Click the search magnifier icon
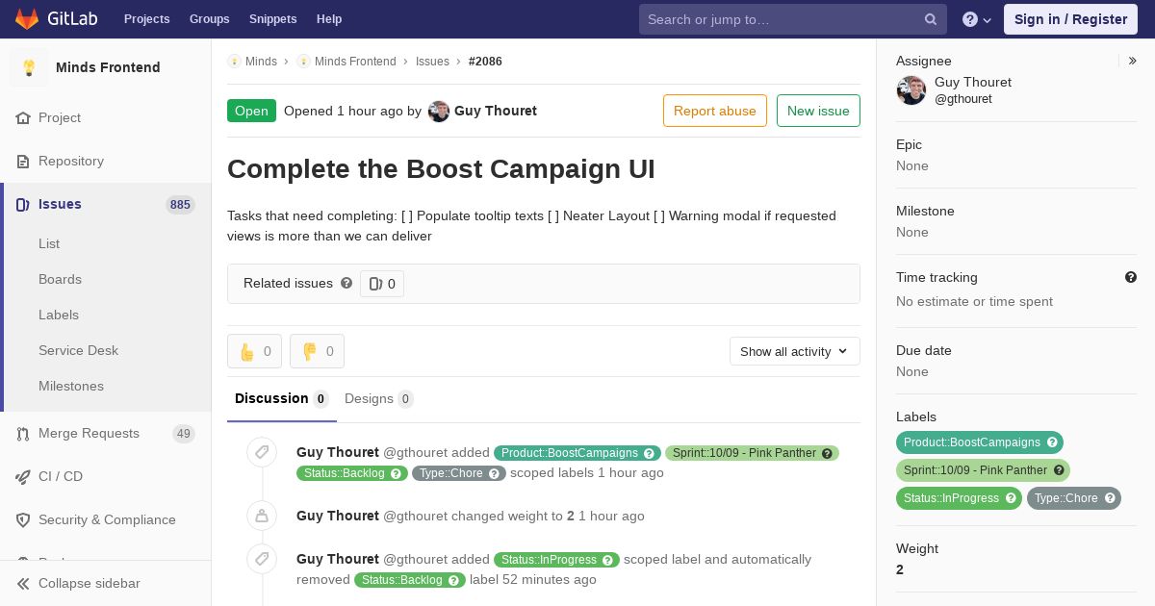Image resolution: width=1155 pixels, height=606 pixels. 931,19
